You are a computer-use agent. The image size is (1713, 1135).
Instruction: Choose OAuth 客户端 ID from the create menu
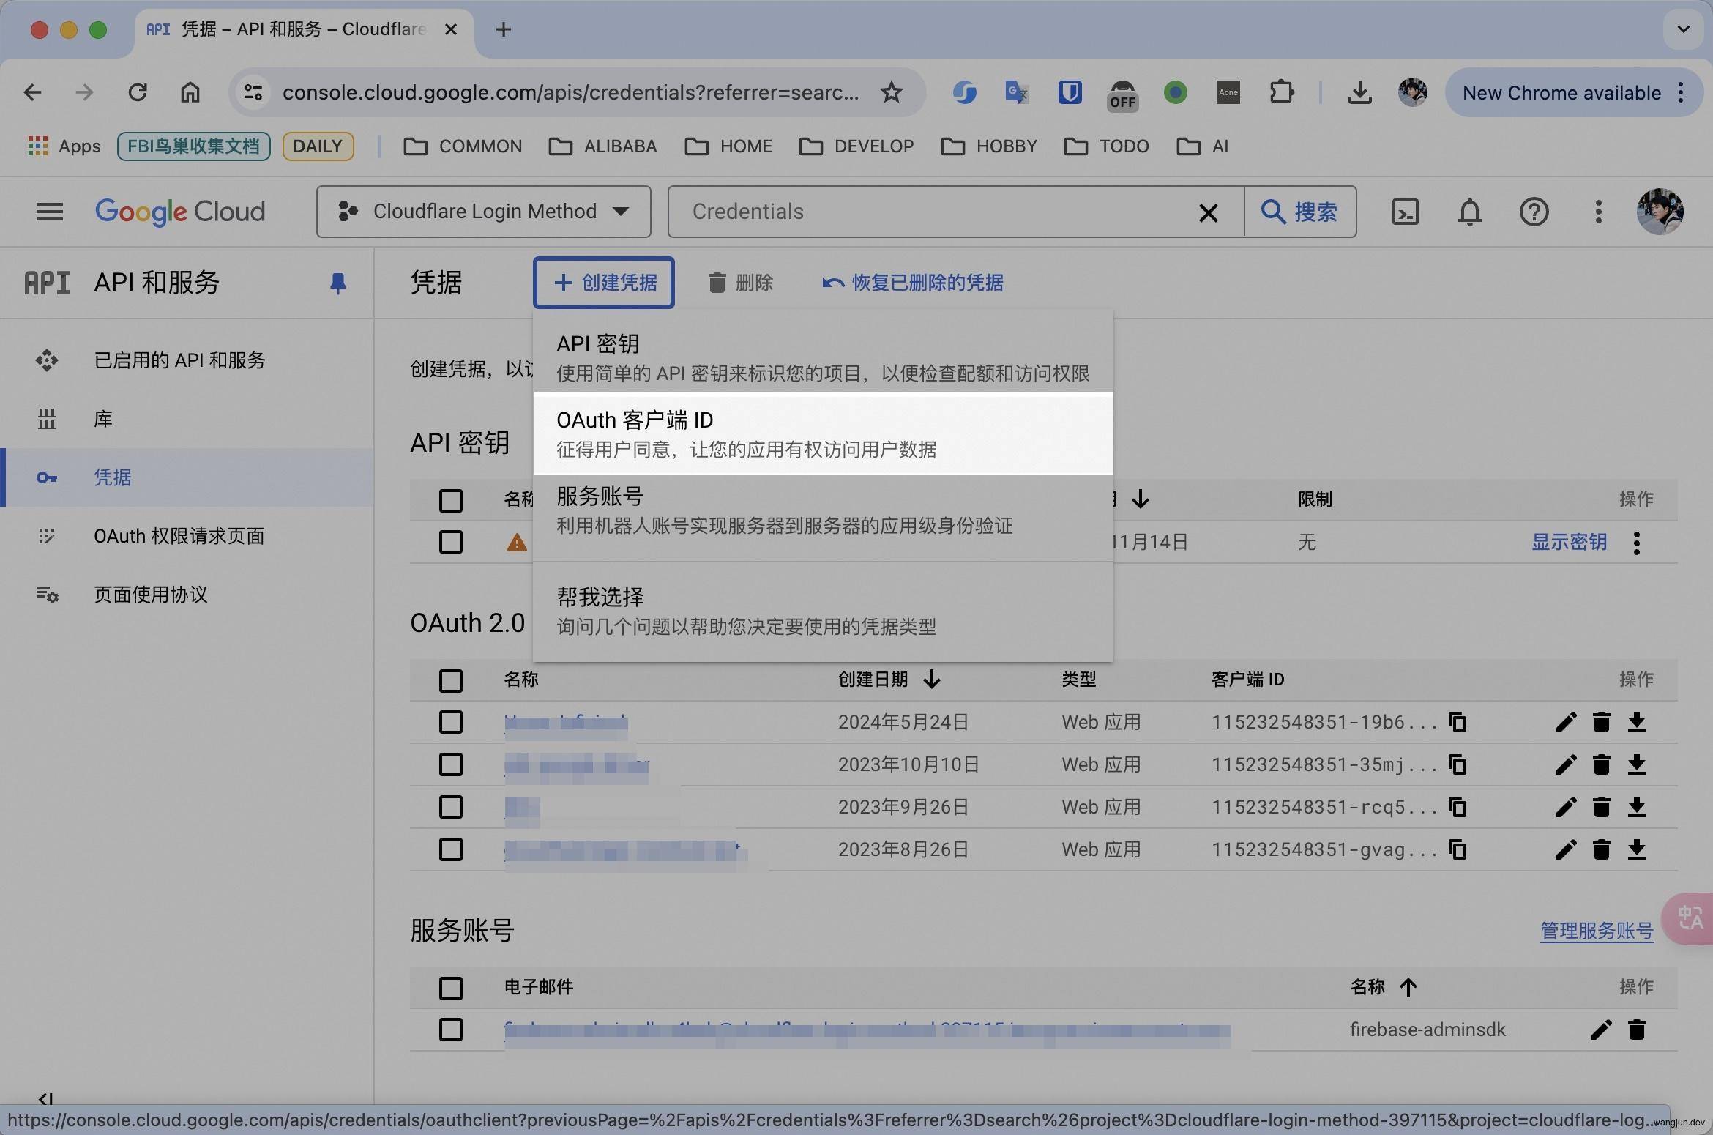point(824,433)
